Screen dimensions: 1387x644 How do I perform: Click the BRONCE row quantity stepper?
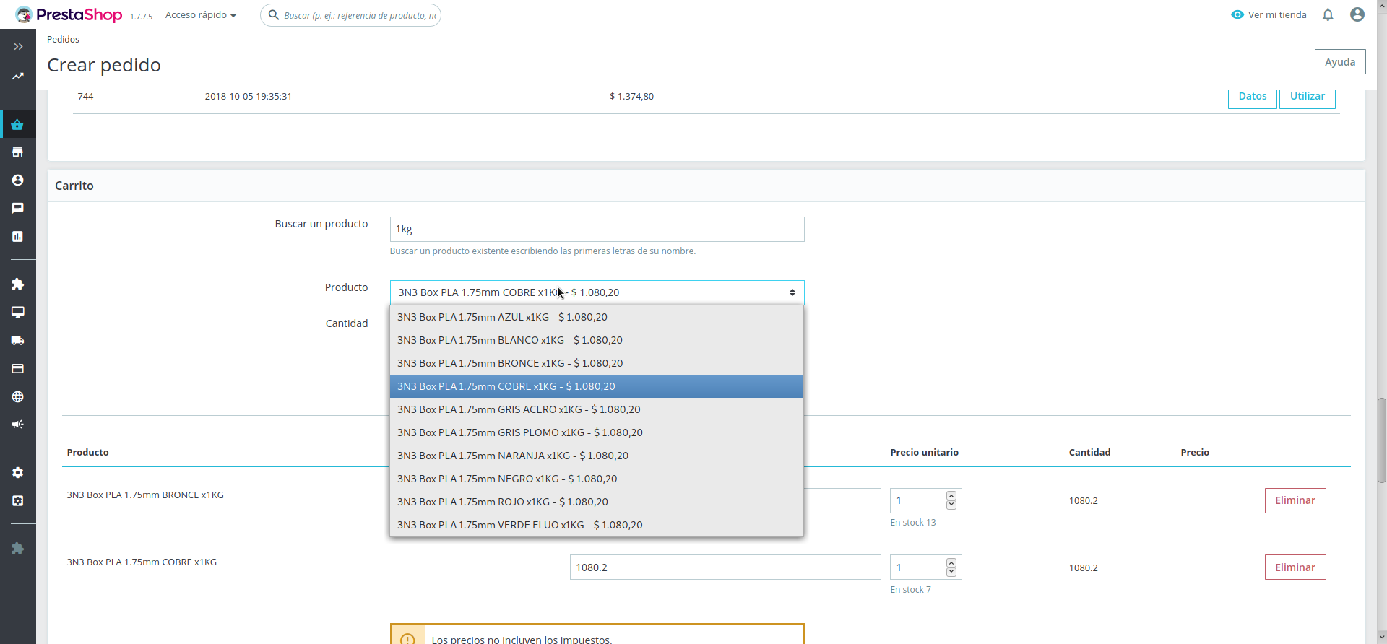(x=951, y=500)
